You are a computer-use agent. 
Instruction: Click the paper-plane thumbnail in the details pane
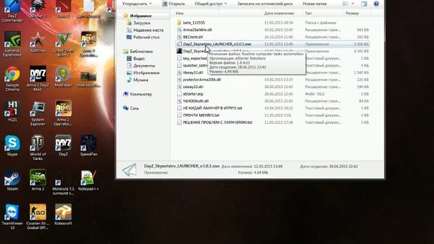(130, 169)
